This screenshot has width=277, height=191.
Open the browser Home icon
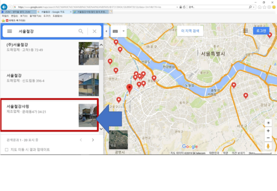pyautogui.click(x=259, y=7)
